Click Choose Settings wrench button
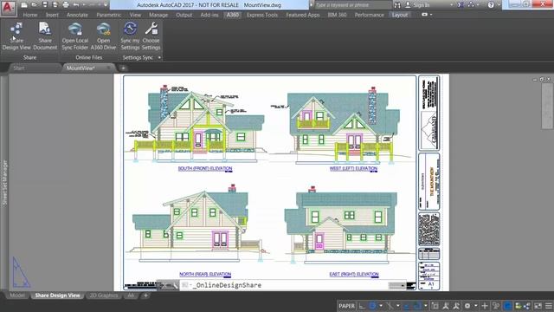The image size is (554, 312). (x=151, y=36)
